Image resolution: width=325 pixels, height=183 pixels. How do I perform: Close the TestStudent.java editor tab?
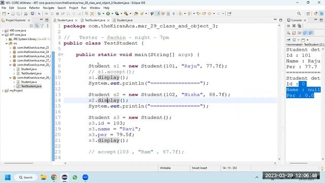coord(108,20)
